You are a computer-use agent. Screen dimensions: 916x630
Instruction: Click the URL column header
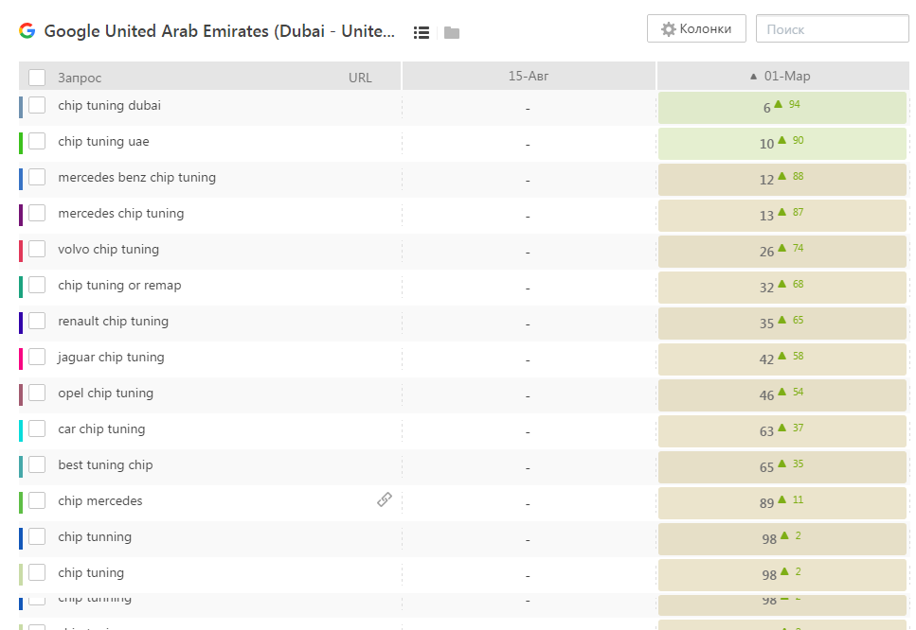click(360, 78)
